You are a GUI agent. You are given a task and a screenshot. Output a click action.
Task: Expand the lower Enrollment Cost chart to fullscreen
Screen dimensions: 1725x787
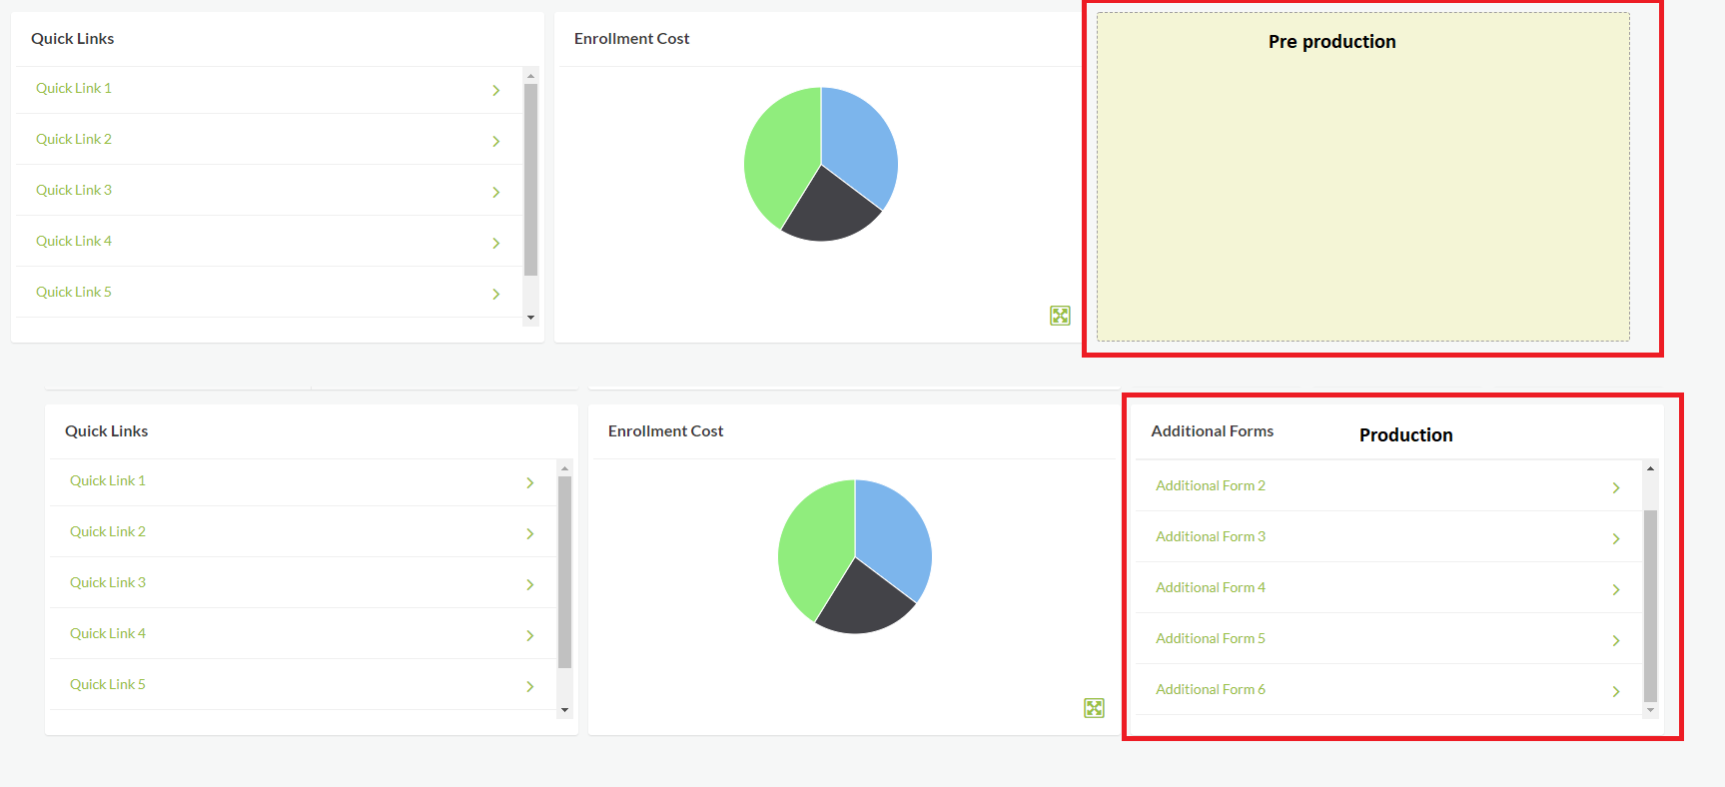coord(1094,708)
